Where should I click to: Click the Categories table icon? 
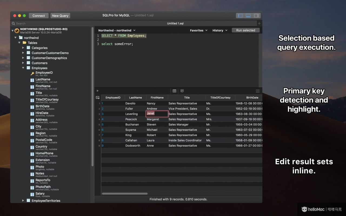[x=28, y=48]
